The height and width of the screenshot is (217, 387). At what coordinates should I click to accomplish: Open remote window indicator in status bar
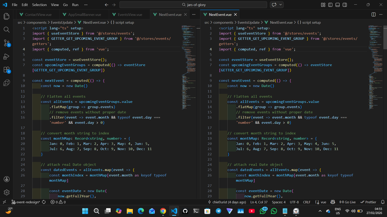click(4, 202)
